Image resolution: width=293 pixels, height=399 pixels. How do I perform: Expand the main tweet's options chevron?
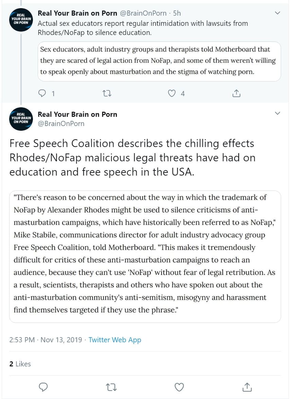tap(277, 113)
